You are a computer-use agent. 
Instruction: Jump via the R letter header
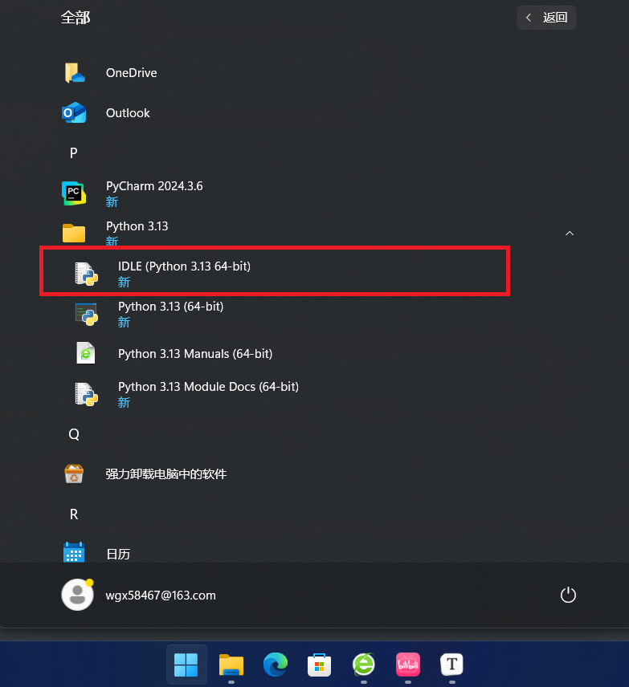pyautogui.click(x=74, y=514)
